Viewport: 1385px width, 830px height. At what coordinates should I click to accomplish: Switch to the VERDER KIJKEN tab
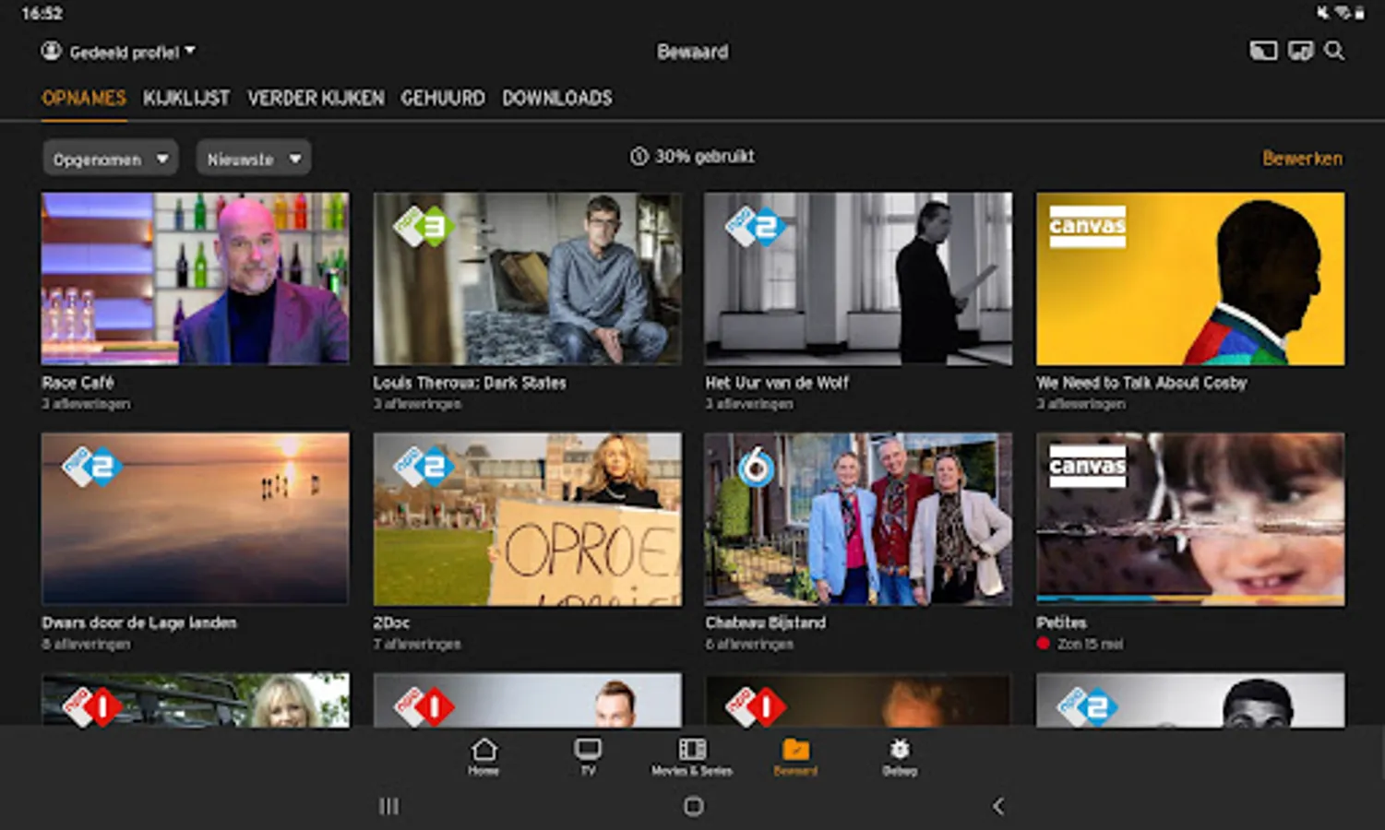[x=316, y=98]
